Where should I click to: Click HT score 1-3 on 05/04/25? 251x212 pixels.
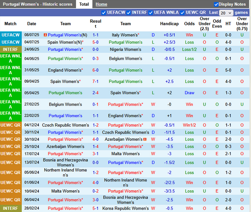click(228, 93)
